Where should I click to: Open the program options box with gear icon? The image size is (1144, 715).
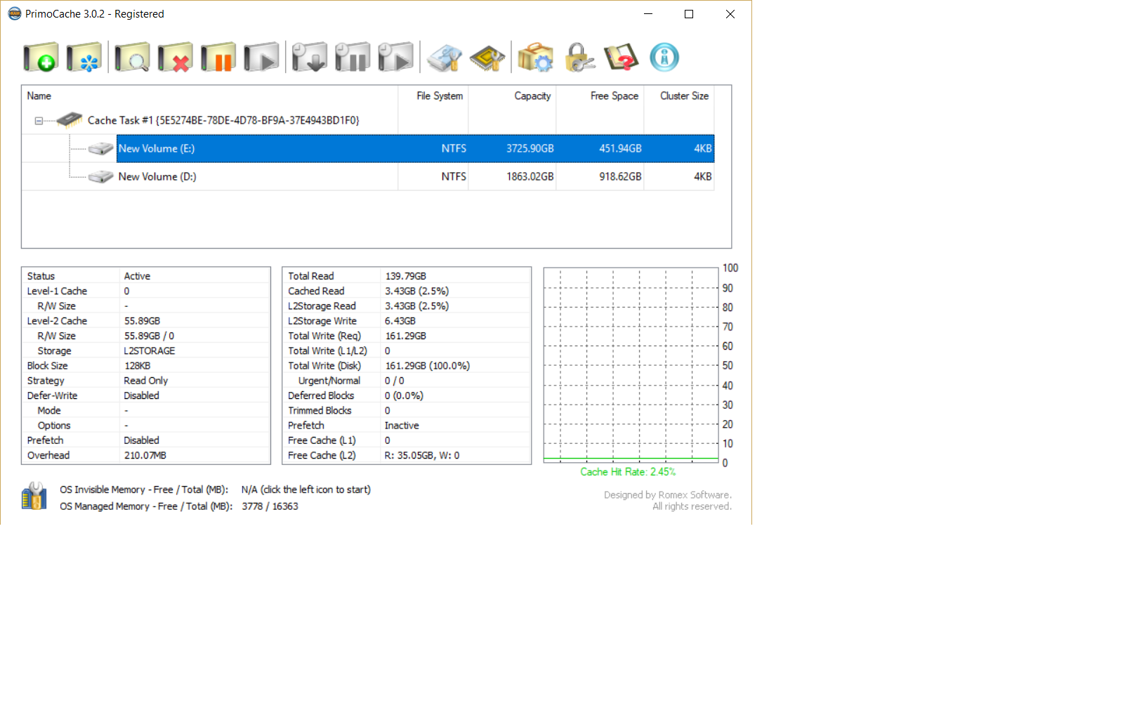[535, 58]
